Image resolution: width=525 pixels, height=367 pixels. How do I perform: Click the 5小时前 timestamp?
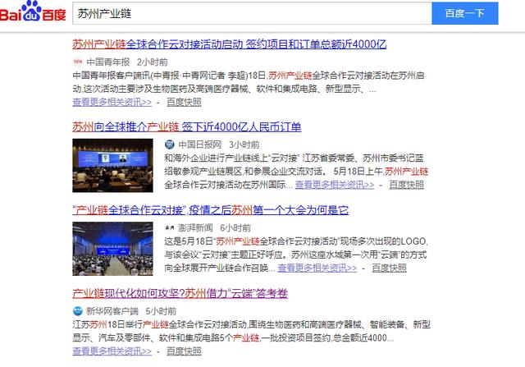point(161,311)
